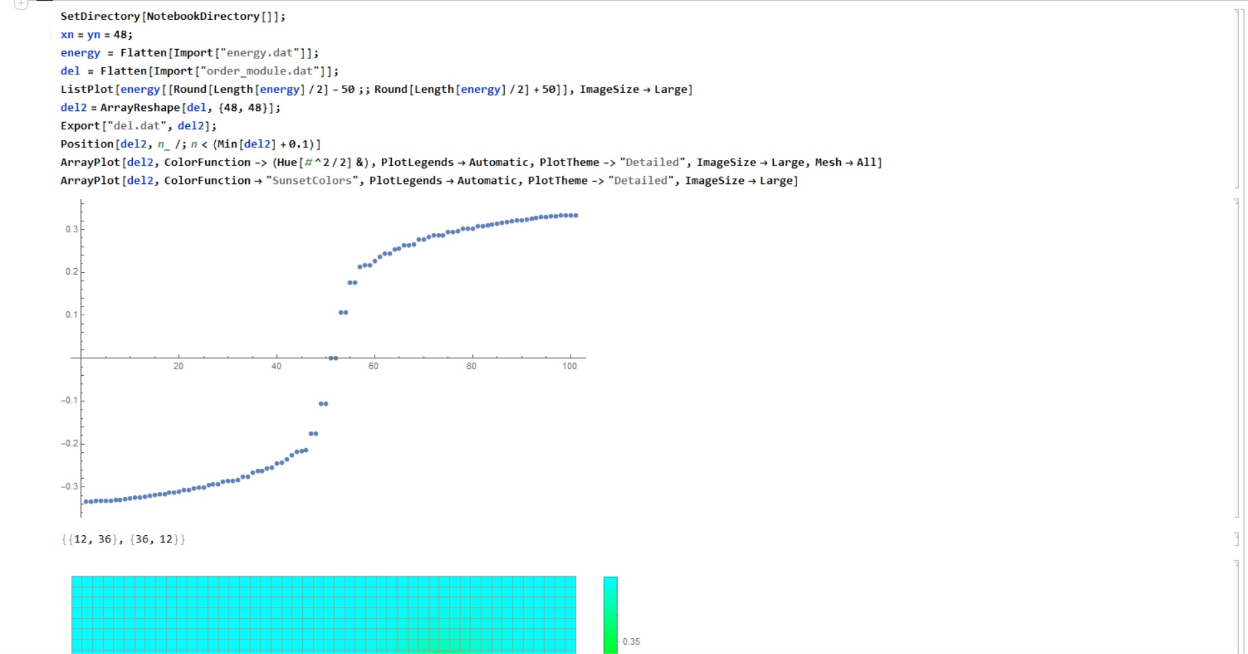
Task: Select the ListPlot output cell bracket
Action: [1237, 358]
